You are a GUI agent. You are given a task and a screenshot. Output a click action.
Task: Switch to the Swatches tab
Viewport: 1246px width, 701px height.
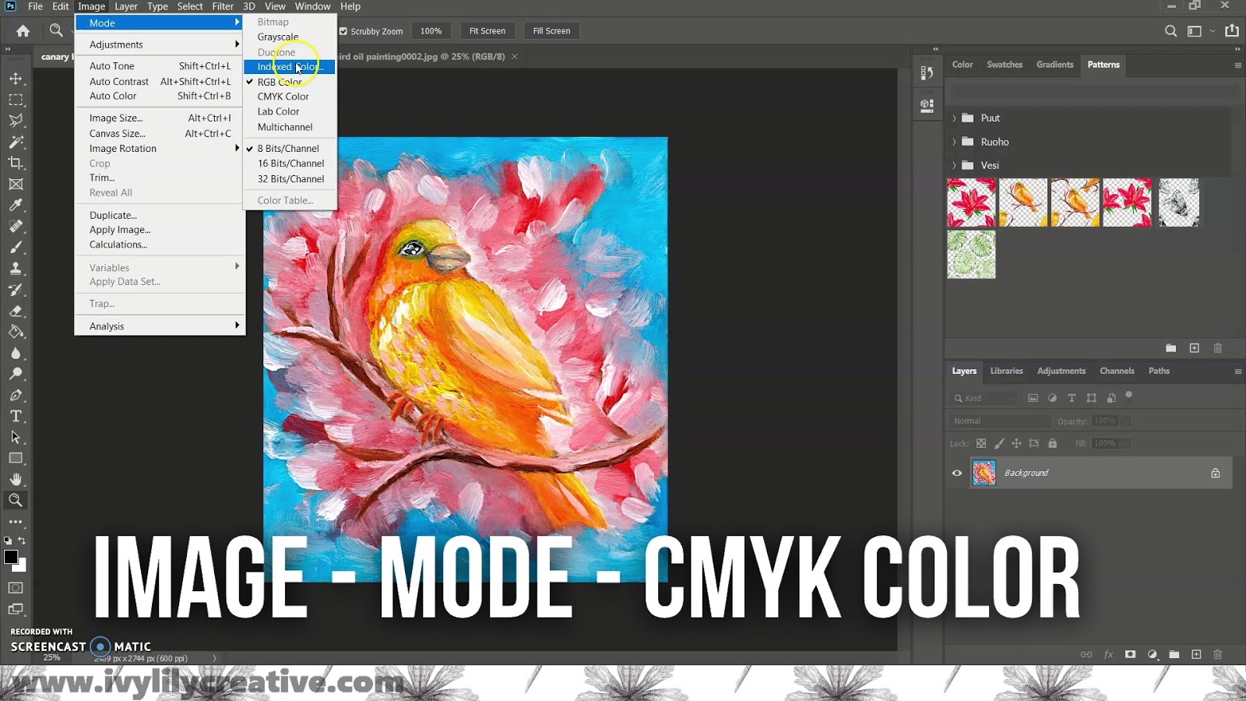pyautogui.click(x=1005, y=65)
